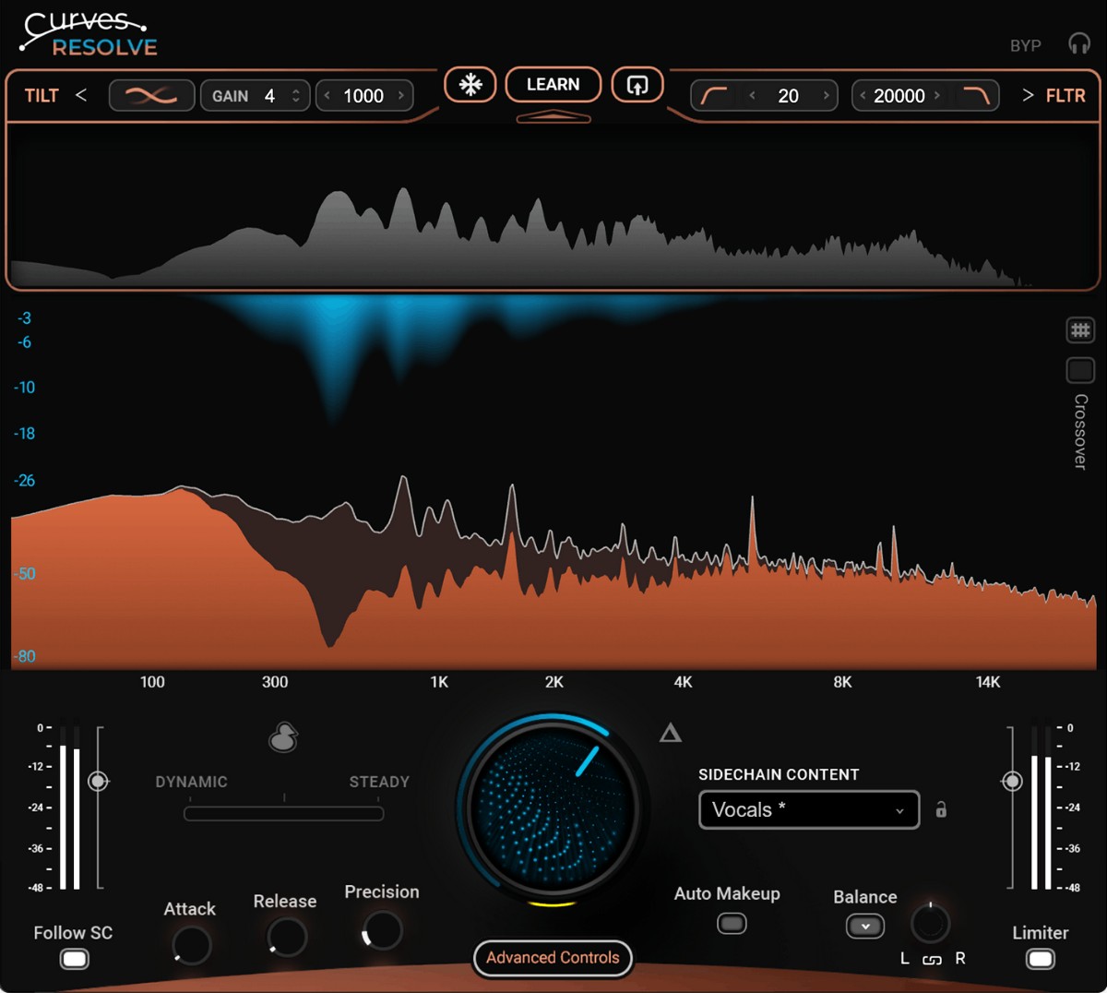Enable the Auto Makeup toggle
The image size is (1107, 993).
[732, 924]
